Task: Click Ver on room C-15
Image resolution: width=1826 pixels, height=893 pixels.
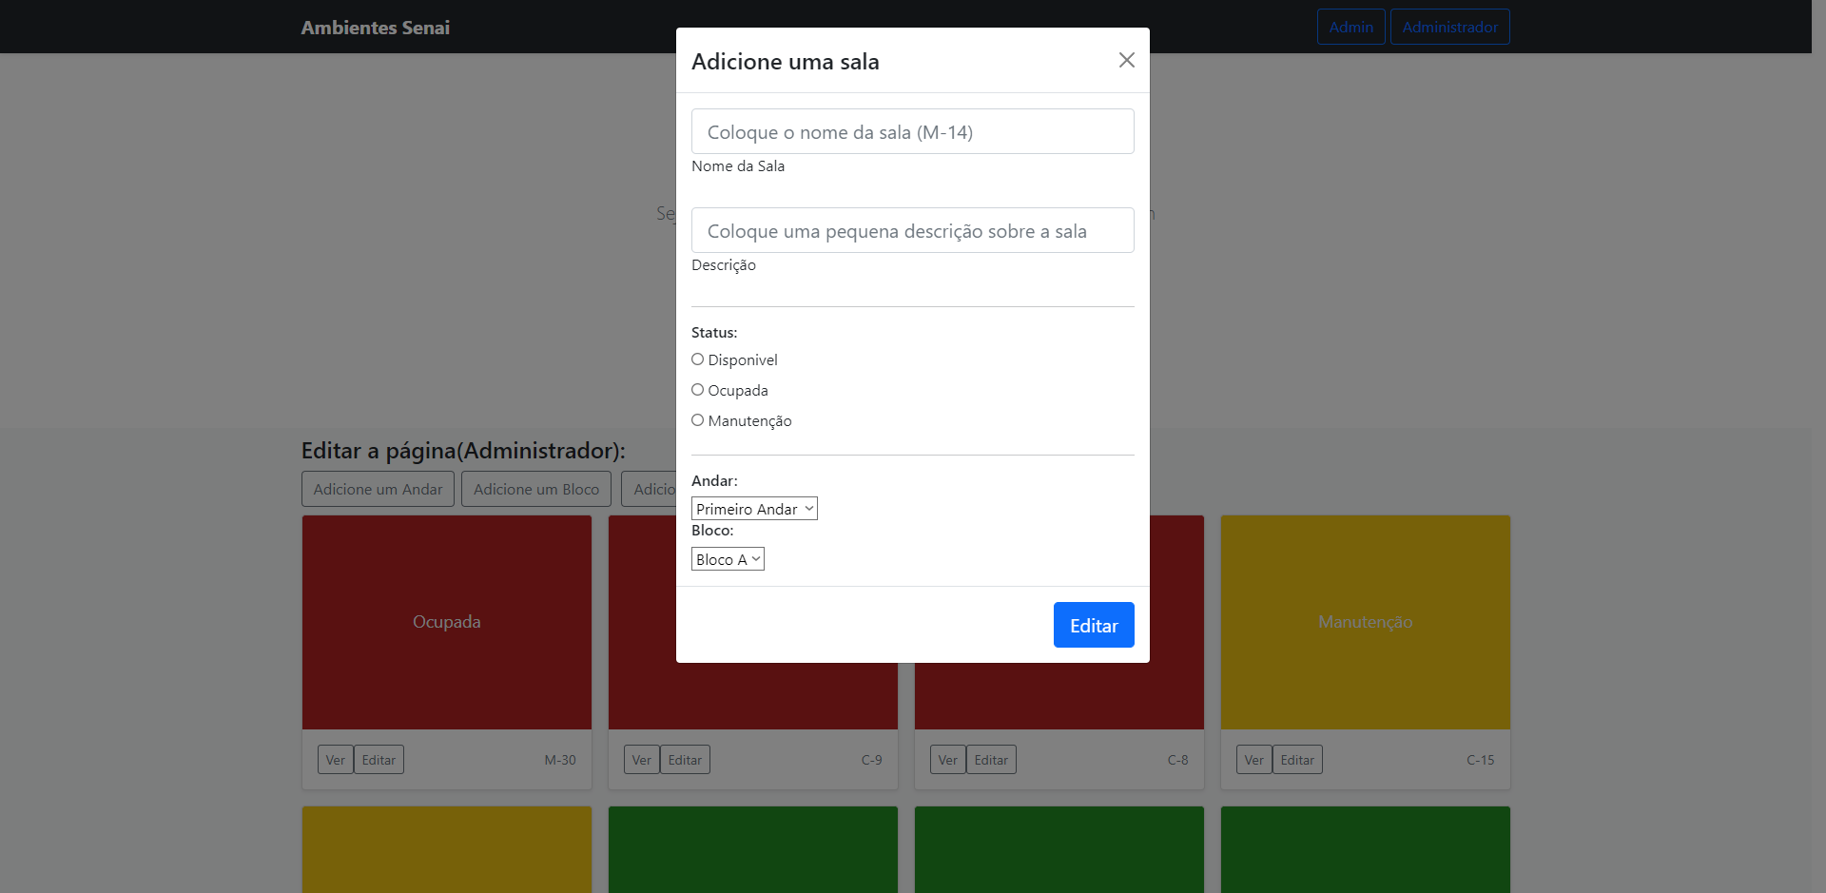Action: pyautogui.click(x=1253, y=760)
